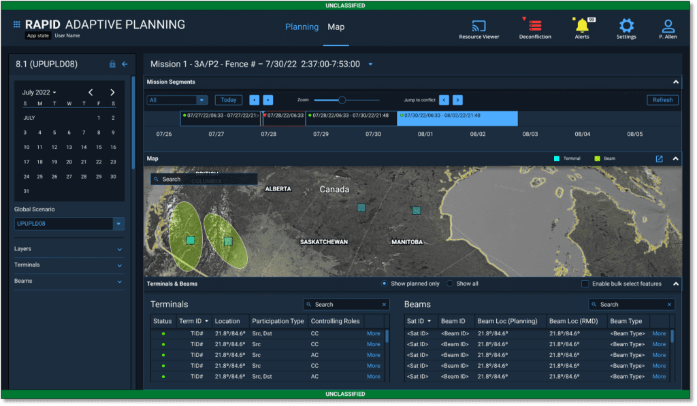
Task: Toggle Terminal legend swatch
Action: point(557,158)
